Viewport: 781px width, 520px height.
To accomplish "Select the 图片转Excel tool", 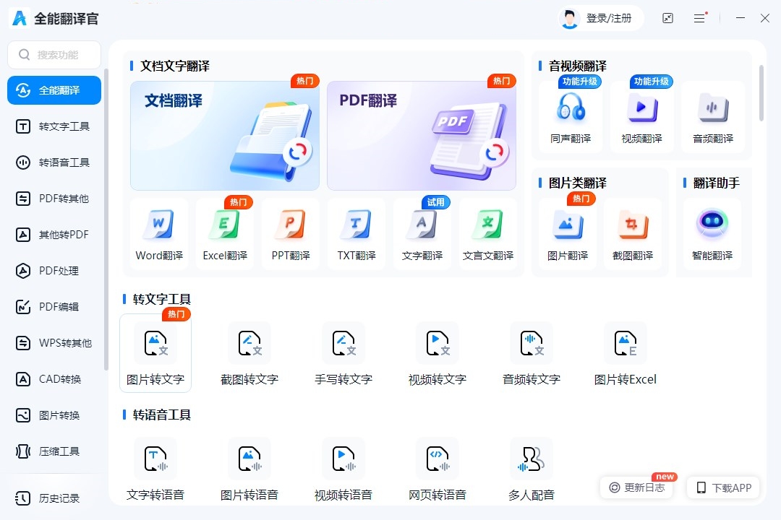I will click(625, 352).
